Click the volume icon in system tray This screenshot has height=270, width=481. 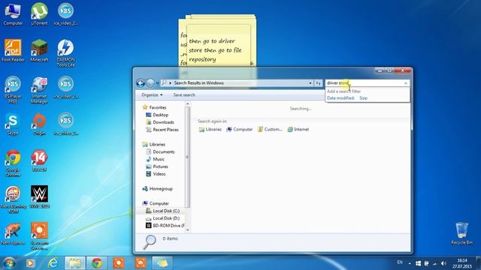443,263
